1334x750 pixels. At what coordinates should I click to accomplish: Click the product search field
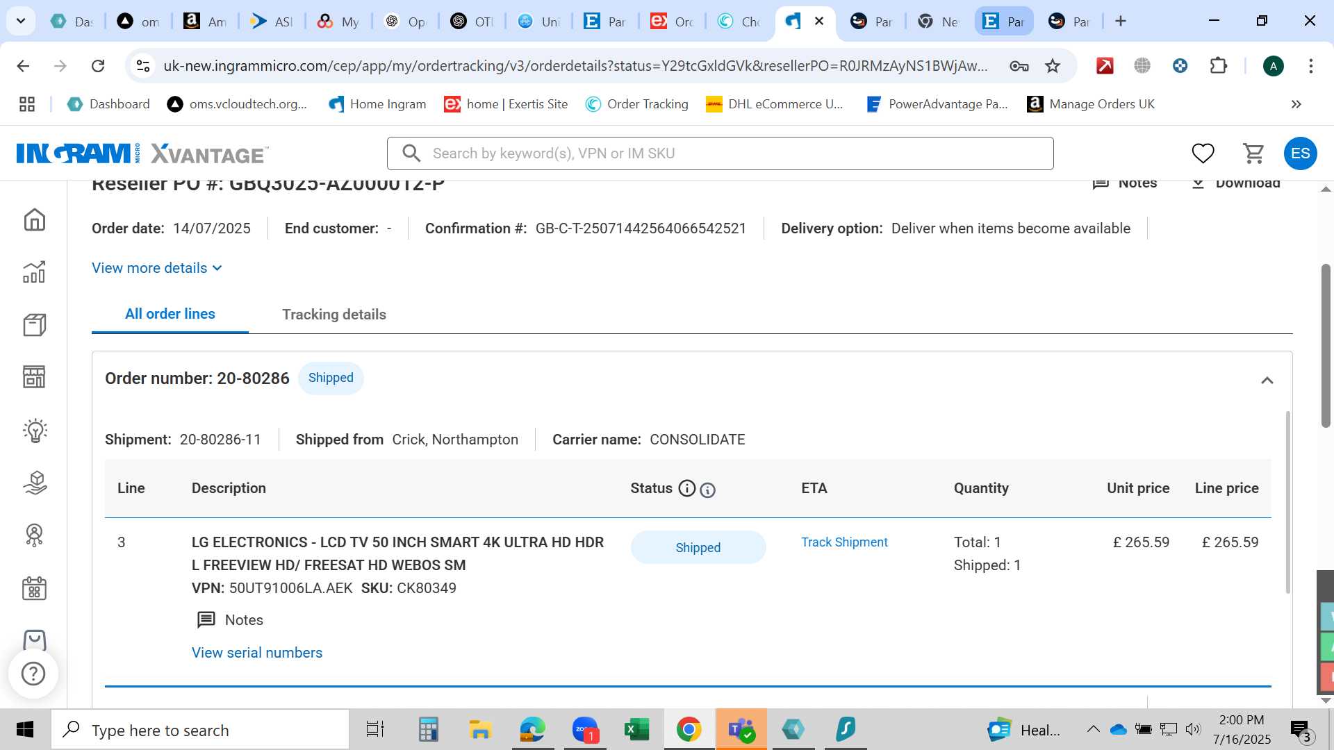click(x=720, y=153)
